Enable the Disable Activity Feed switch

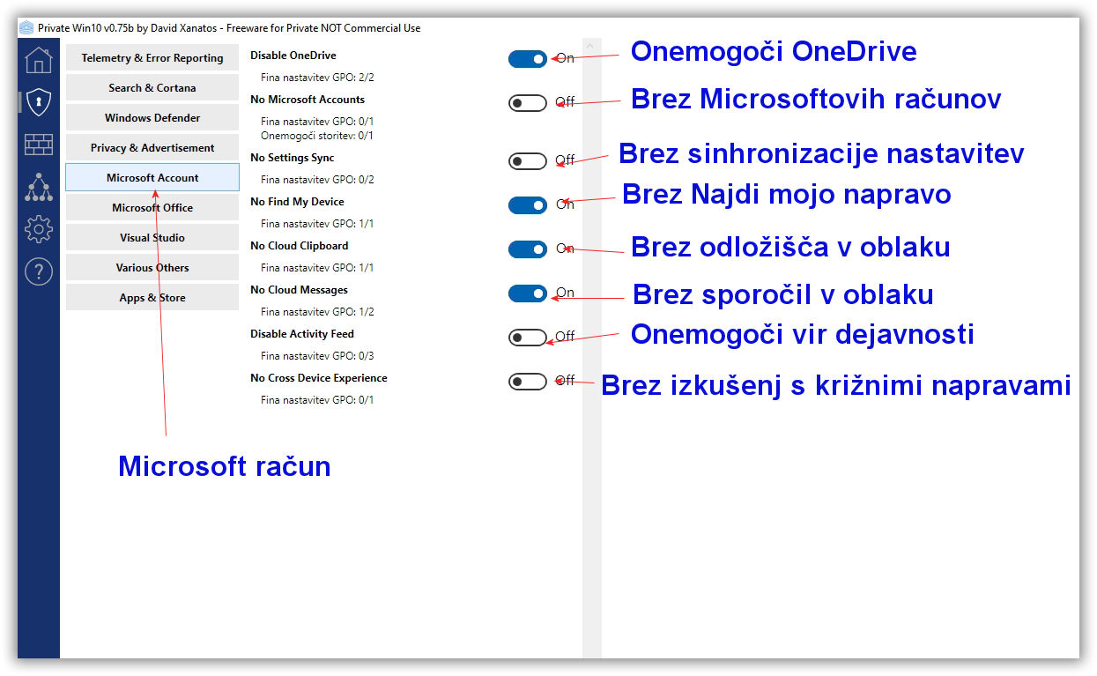click(528, 338)
